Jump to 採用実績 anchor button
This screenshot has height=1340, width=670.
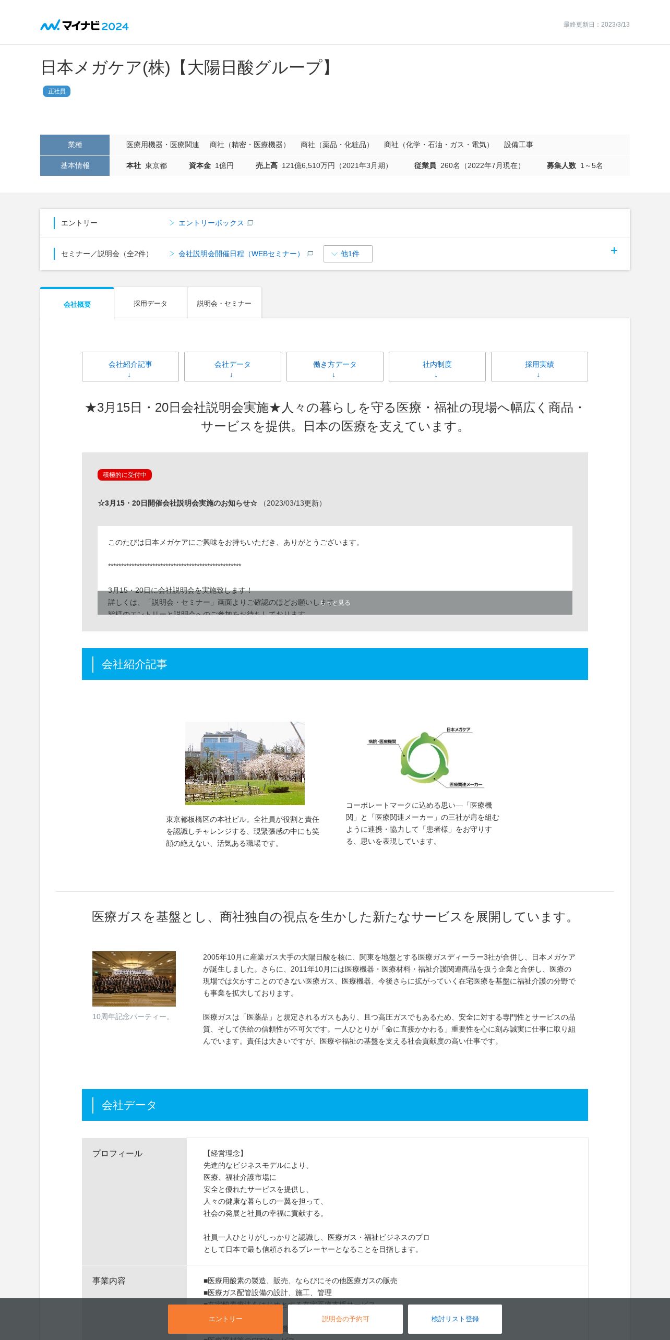coord(540,366)
